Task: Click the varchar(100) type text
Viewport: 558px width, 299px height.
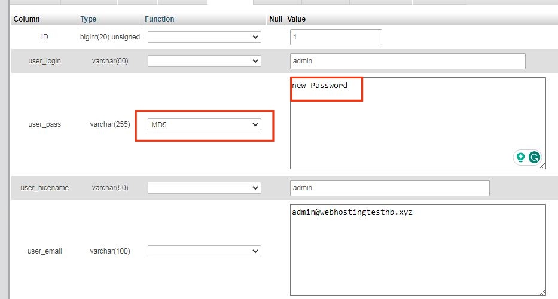Action: click(x=110, y=251)
